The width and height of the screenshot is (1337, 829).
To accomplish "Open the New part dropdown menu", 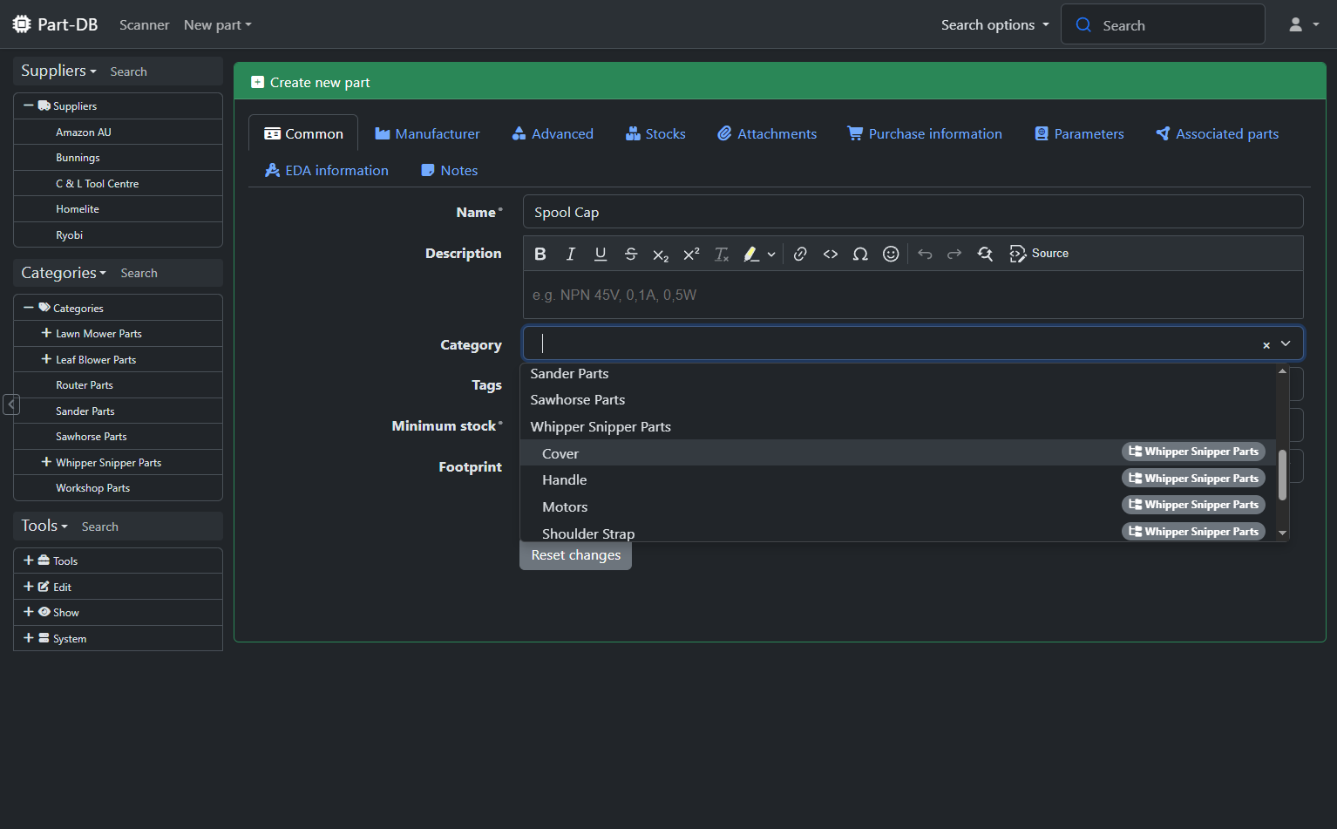I will click(x=218, y=25).
